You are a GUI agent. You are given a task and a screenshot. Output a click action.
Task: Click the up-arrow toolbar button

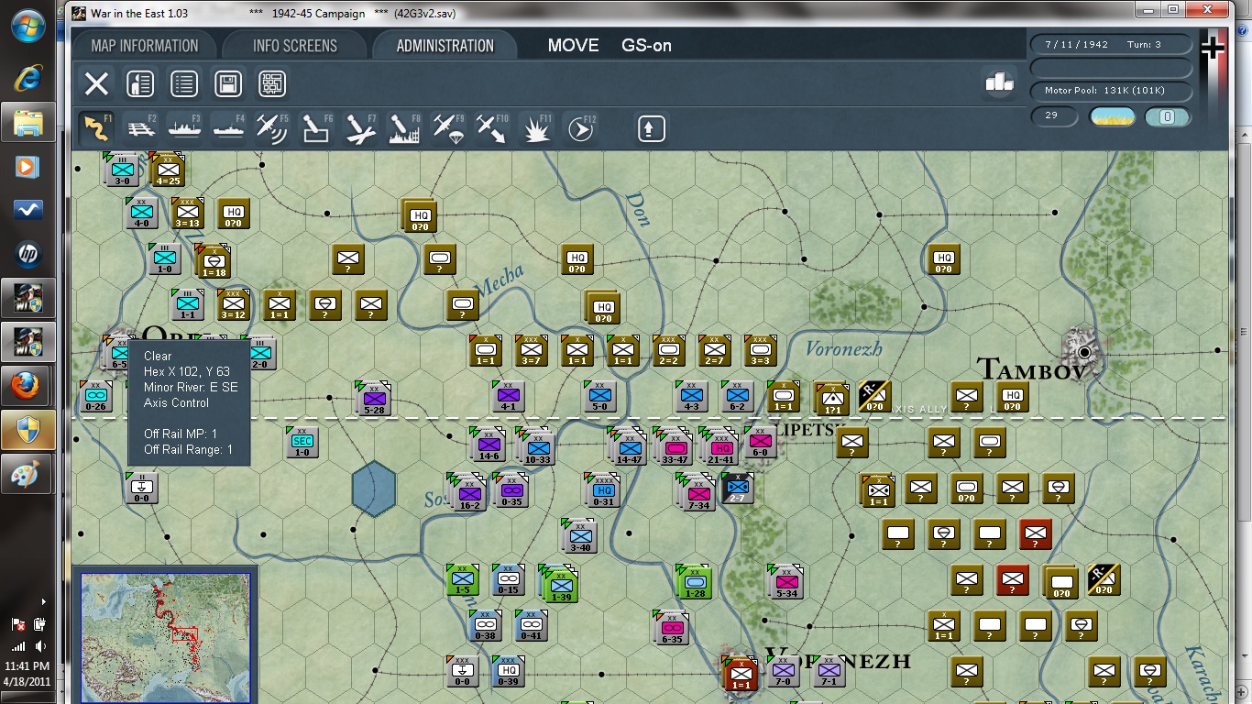pyautogui.click(x=651, y=127)
